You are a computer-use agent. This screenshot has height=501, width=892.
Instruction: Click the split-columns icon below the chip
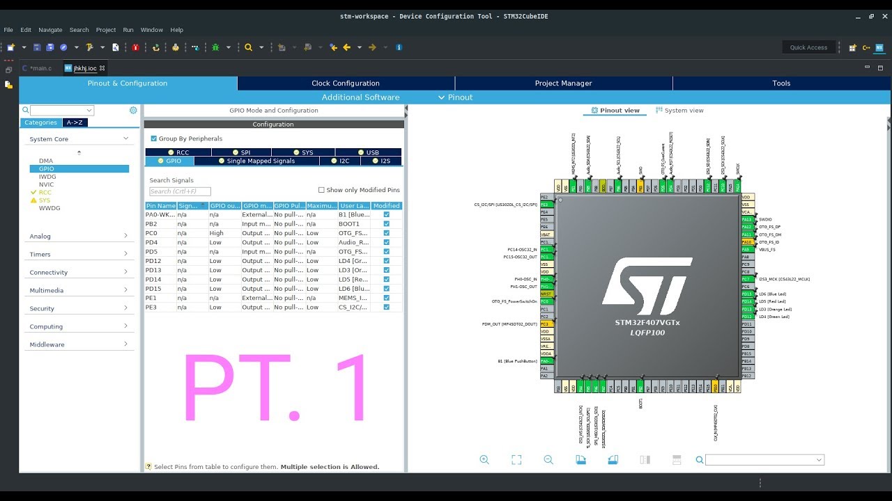[x=645, y=460]
